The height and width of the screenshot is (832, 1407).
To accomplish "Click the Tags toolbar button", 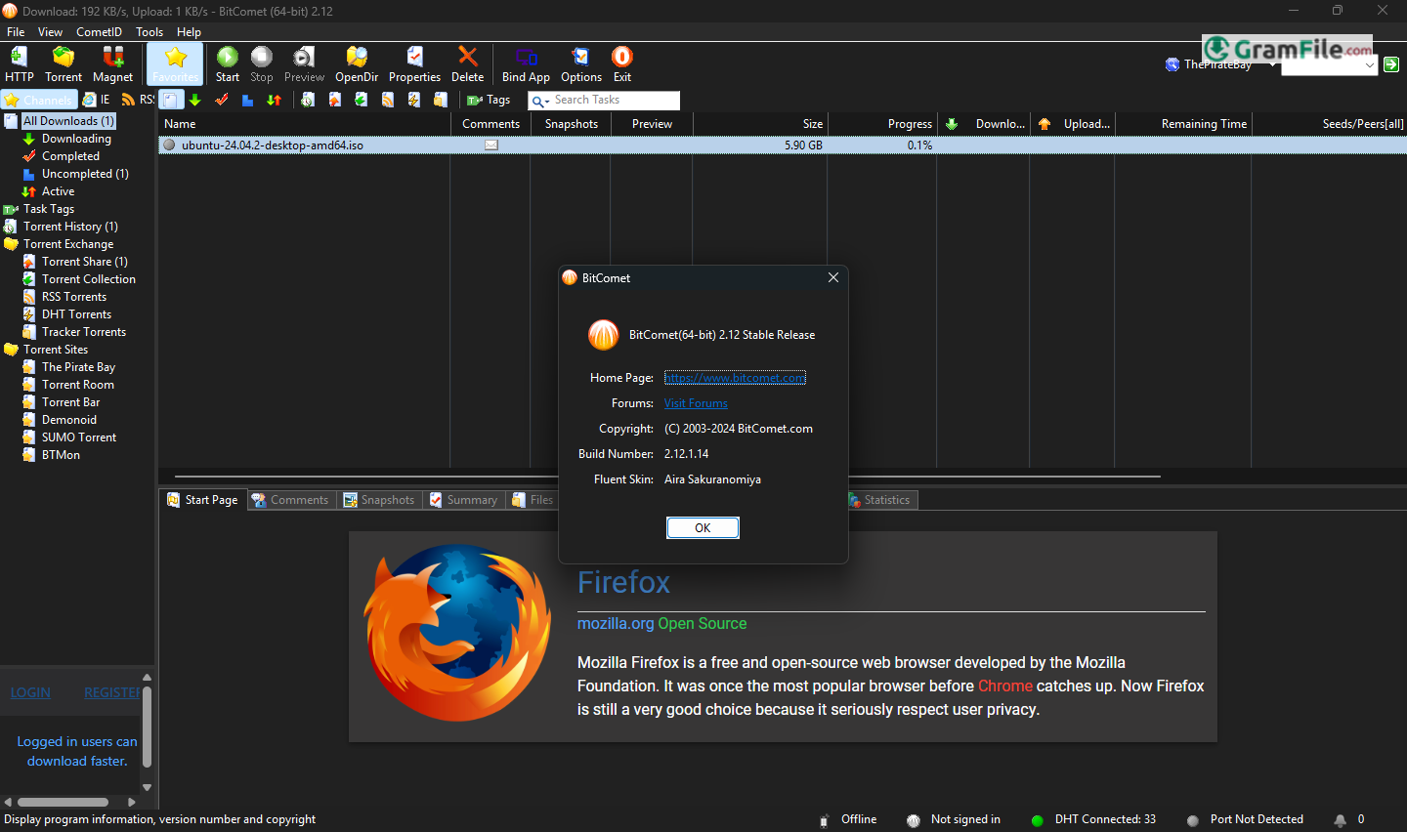I will (x=489, y=100).
